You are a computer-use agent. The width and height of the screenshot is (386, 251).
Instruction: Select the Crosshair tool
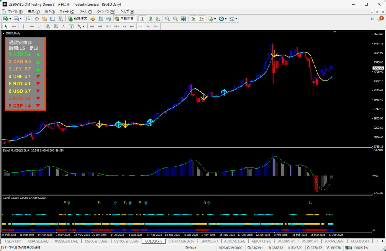(14, 26)
